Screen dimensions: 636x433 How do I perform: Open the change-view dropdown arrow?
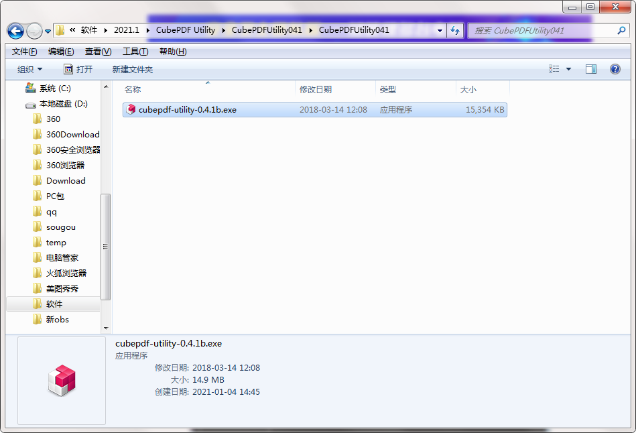(x=568, y=68)
